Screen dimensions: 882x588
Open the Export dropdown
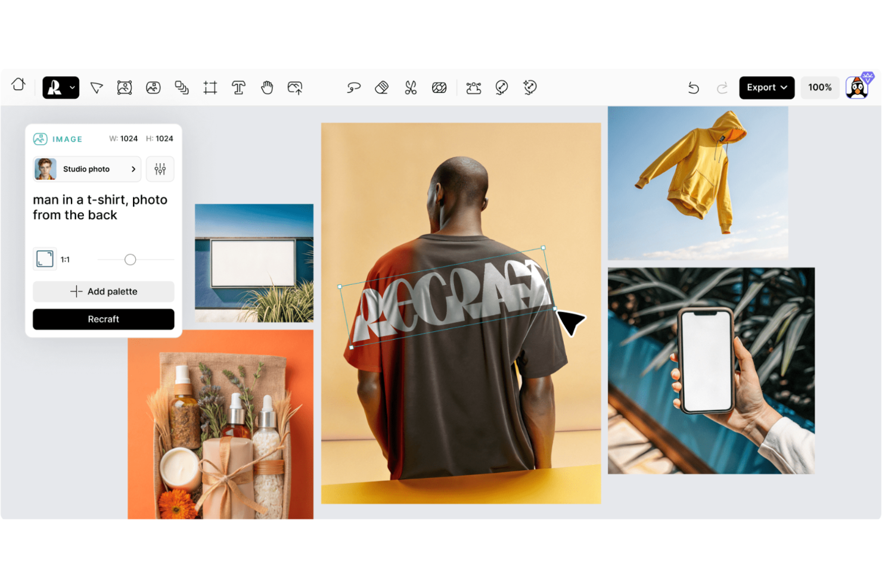pos(766,88)
